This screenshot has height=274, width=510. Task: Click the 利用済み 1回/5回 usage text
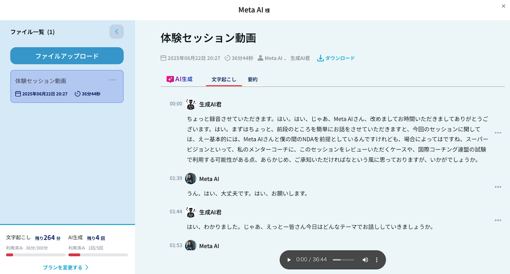[x=85, y=248]
